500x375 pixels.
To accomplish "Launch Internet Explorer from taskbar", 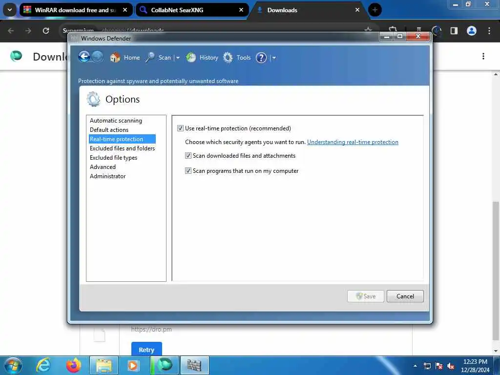I will tap(43, 365).
